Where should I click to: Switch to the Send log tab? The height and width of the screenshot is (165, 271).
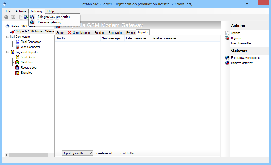pyautogui.click(x=100, y=33)
